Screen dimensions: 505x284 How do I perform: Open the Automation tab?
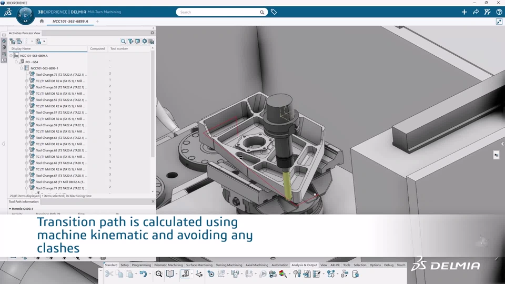click(x=279, y=265)
